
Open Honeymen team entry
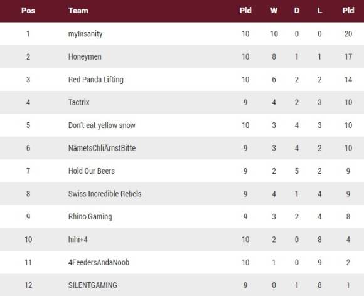85,57
